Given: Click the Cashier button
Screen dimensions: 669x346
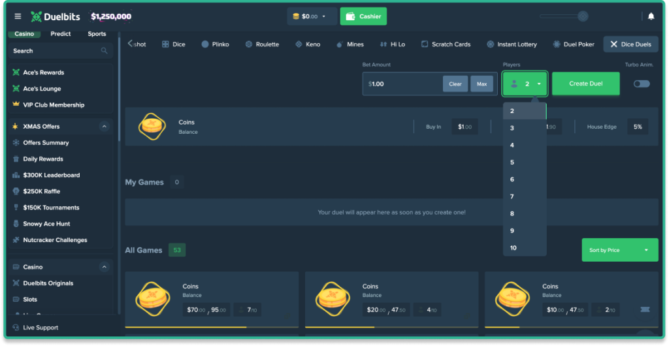Looking at the screenshot, I should tap(363, 16).
